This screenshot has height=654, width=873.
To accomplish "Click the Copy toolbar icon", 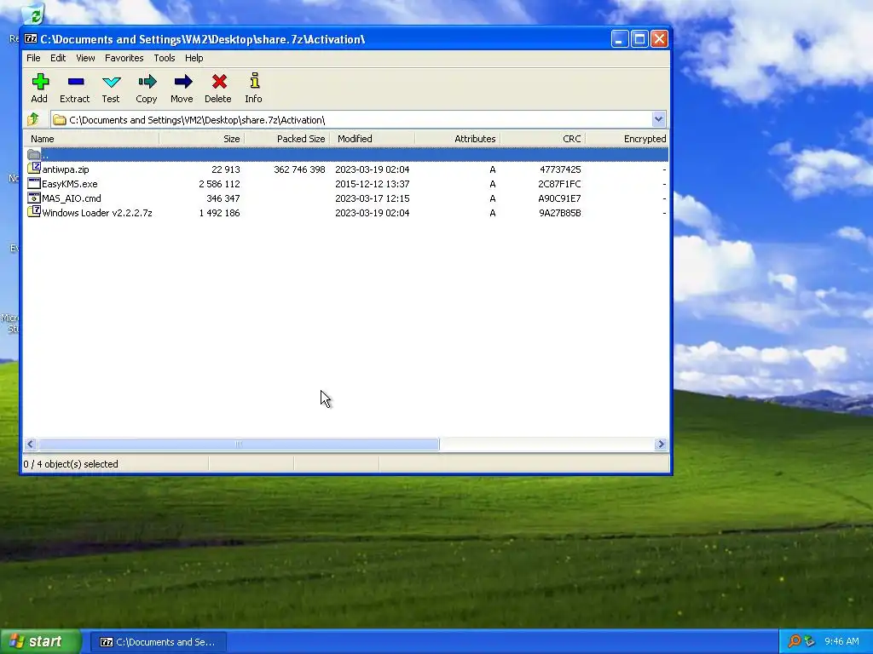I will coord(147,82).
